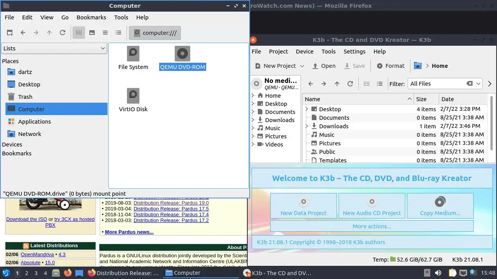Screen dimensions: 497x279
Task: Open Pardus 19.0 distribution release link
Action: coord(171,203)
